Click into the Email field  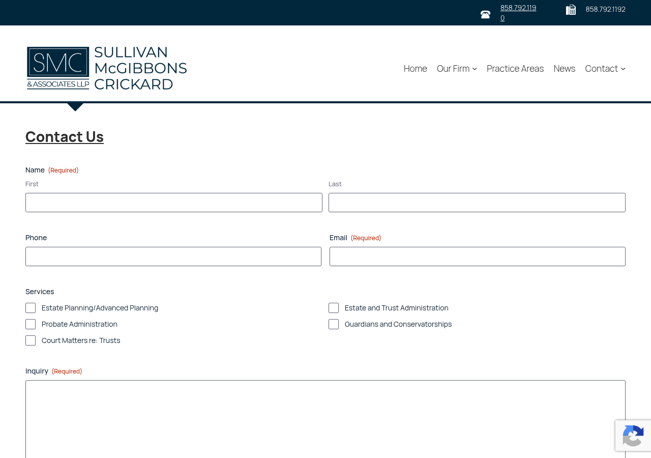tap(478, 256)
